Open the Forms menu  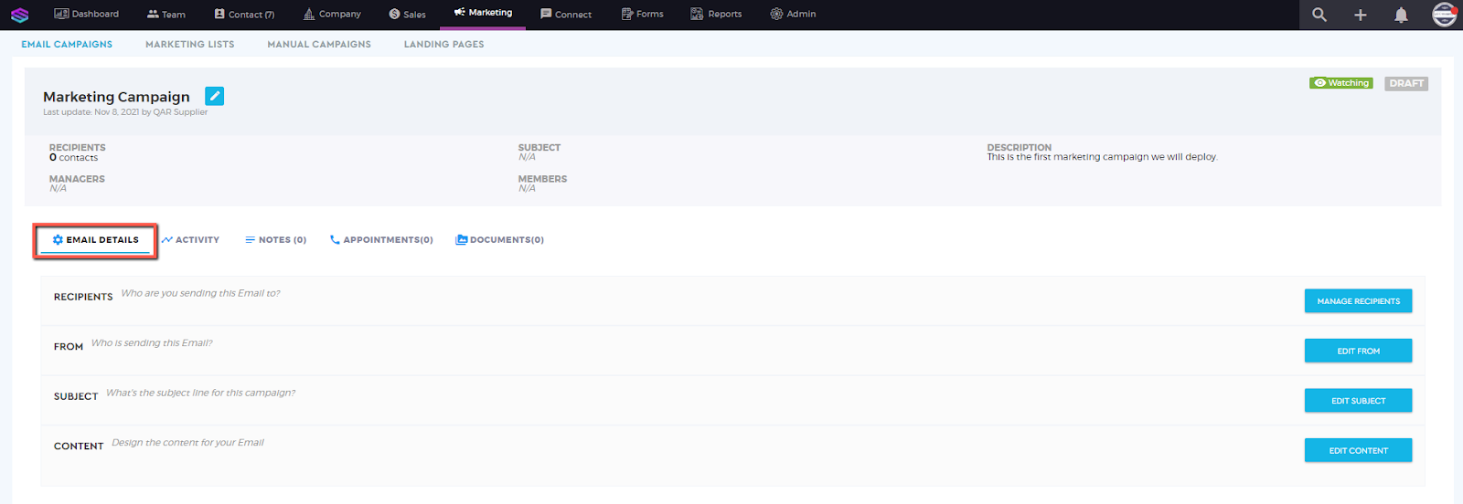point(642,14)
